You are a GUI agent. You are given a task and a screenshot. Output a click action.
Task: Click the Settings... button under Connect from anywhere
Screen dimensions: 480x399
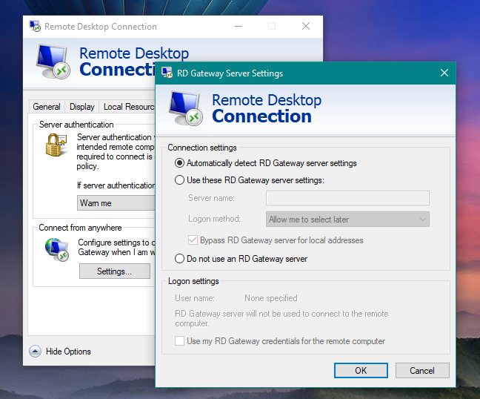[x=115, y=271]
